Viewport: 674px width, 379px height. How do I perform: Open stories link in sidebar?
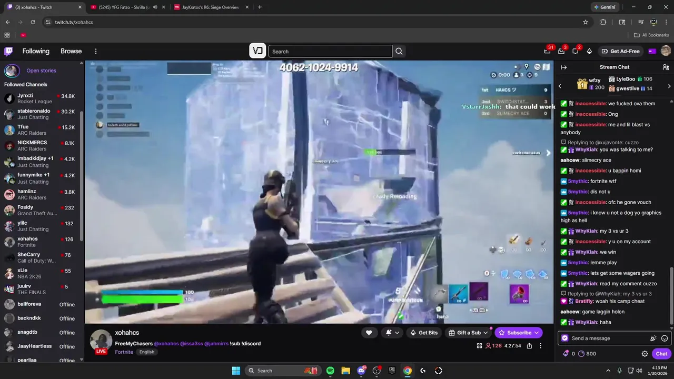(x=41, y=71)
